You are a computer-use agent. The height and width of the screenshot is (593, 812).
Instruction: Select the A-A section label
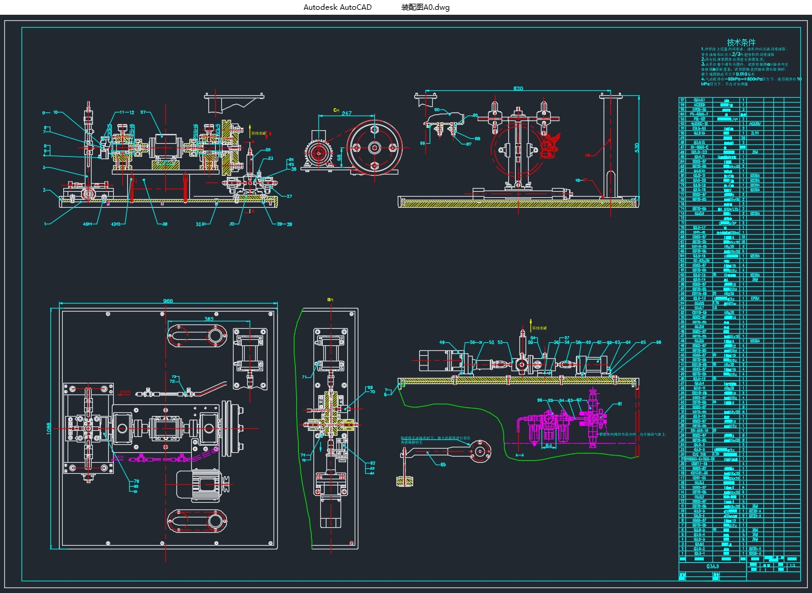519,455
